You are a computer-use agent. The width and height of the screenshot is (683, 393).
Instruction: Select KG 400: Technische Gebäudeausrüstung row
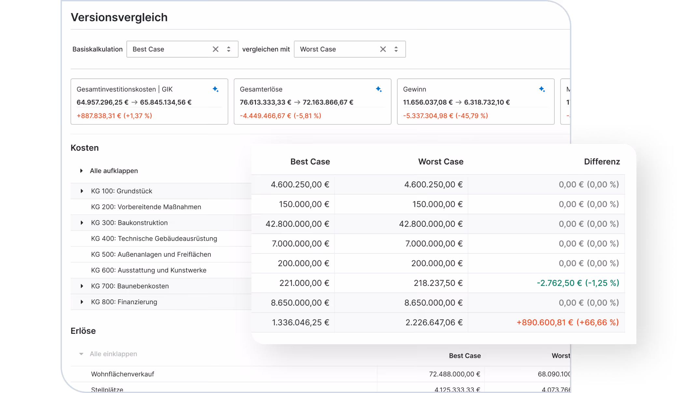click(x=154, y=238)
